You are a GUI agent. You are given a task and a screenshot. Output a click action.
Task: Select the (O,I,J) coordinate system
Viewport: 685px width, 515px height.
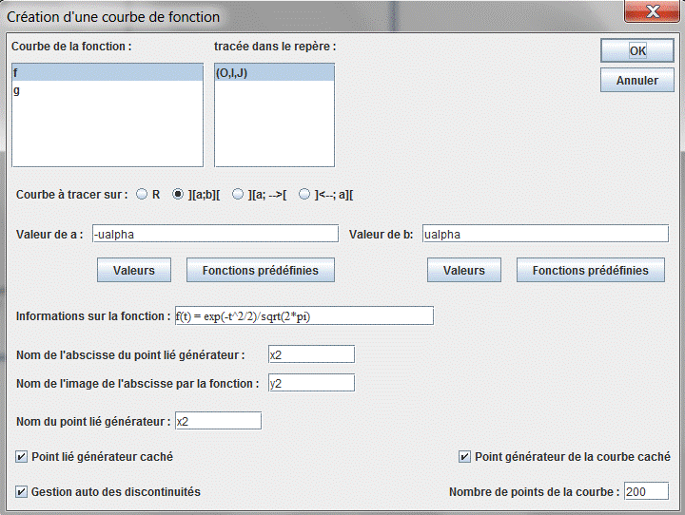pyautogui.click(x=274, y=72)
